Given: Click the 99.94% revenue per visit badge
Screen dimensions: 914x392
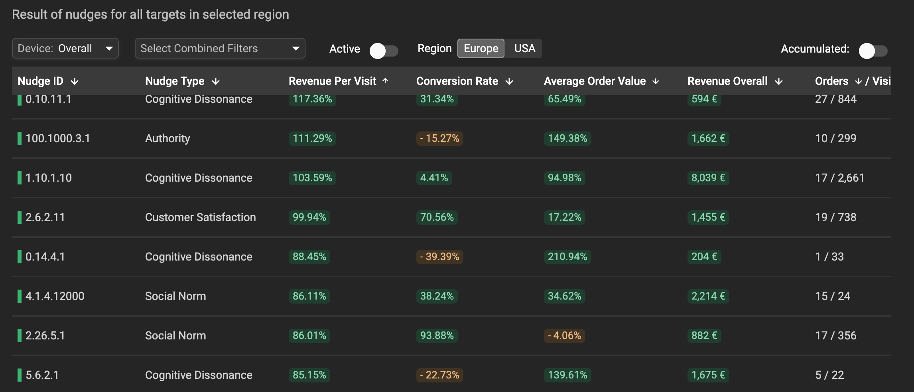Looking at the screenshot, I should pos(309,217).
